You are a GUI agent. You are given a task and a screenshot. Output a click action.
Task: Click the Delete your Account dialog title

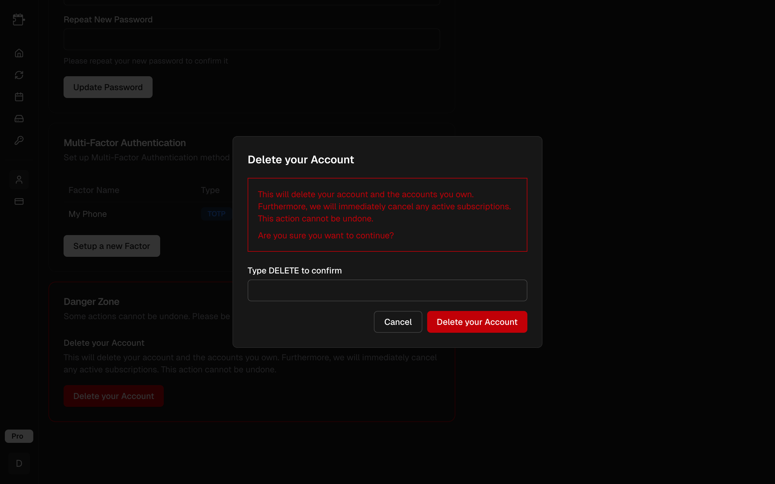(x=300, y=159)
